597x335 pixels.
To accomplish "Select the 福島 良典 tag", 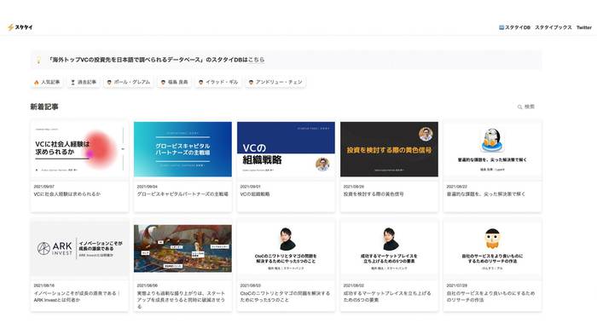I will click(174, 82).
